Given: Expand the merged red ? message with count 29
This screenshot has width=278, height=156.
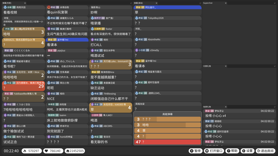Looking at the screenshot, I should [23, 86].
